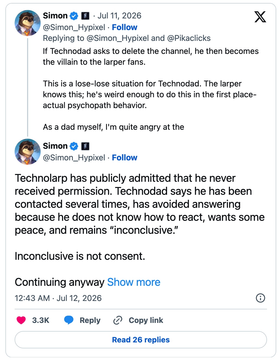Click the red heart like icon
This screenshot has width=280, height=363.
tap(21, 320)
